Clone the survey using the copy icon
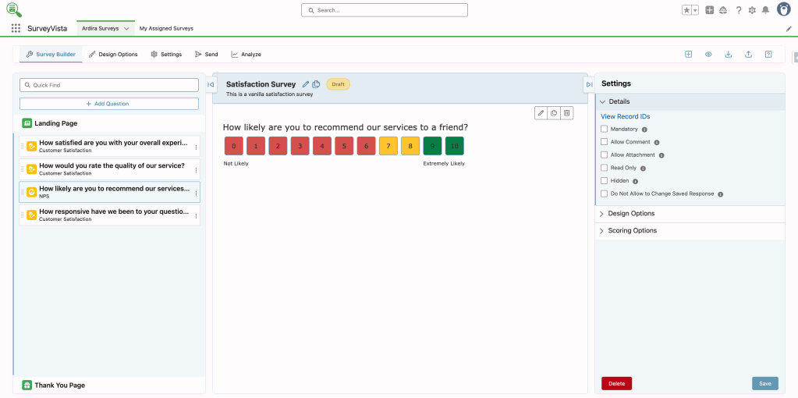 (x=317, y=84)
